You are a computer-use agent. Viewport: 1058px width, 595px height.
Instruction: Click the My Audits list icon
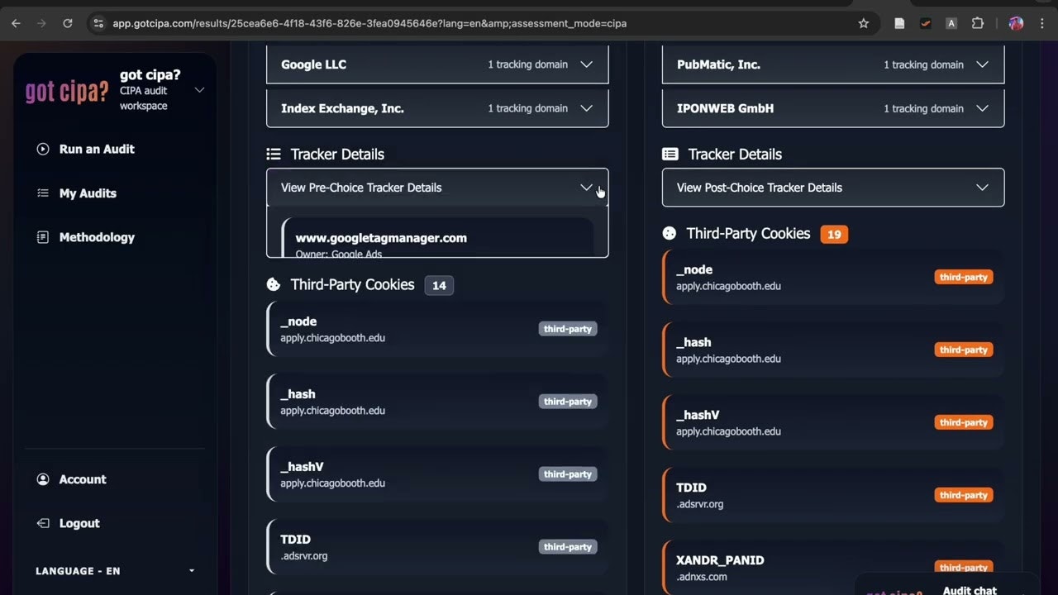[x=43, y=193]
